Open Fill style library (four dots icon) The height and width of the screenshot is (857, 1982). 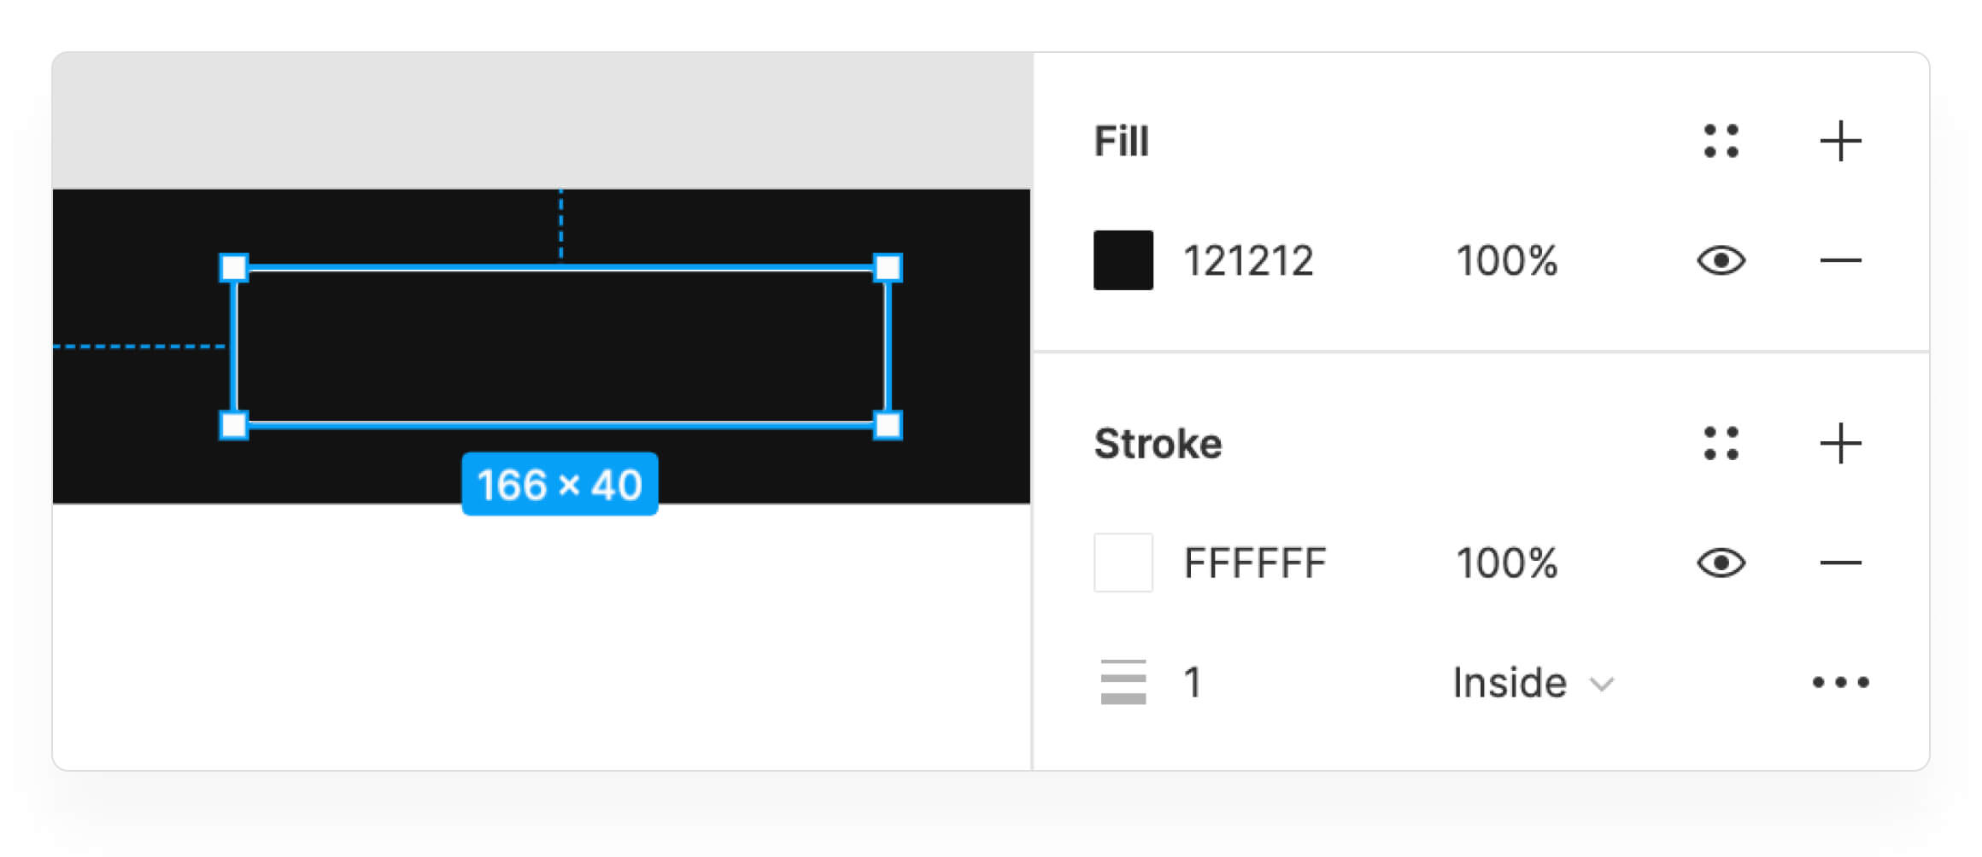point(1721,142)
